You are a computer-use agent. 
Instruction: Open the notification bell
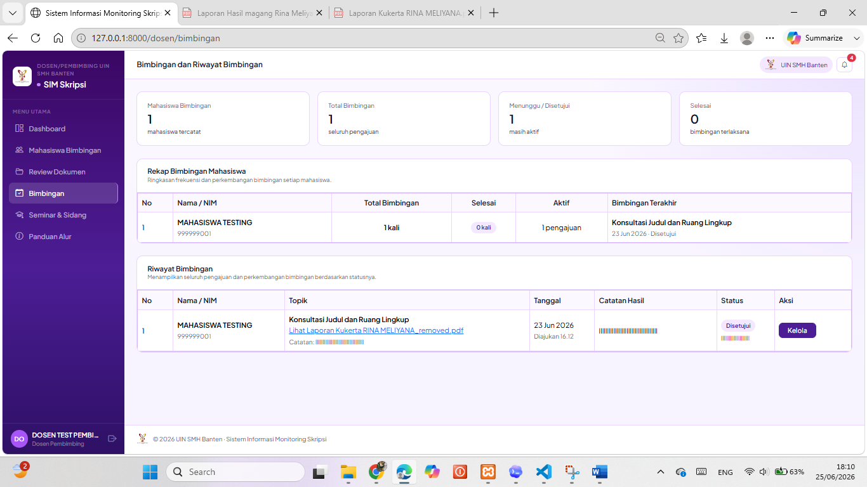coord(844,65)
